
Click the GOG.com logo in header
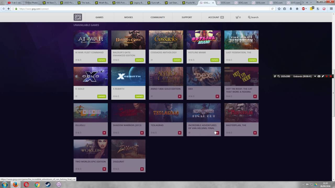78,17
